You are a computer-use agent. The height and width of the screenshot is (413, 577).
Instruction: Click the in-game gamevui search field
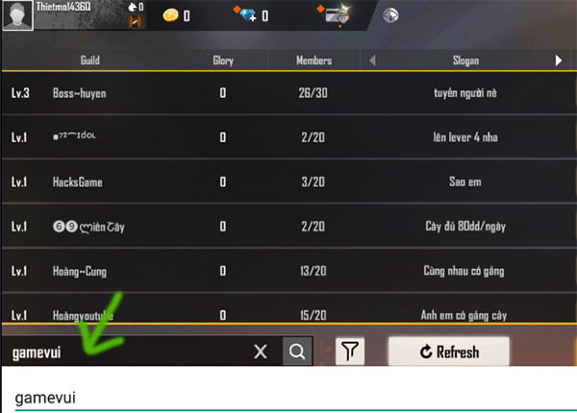(129, 352)
